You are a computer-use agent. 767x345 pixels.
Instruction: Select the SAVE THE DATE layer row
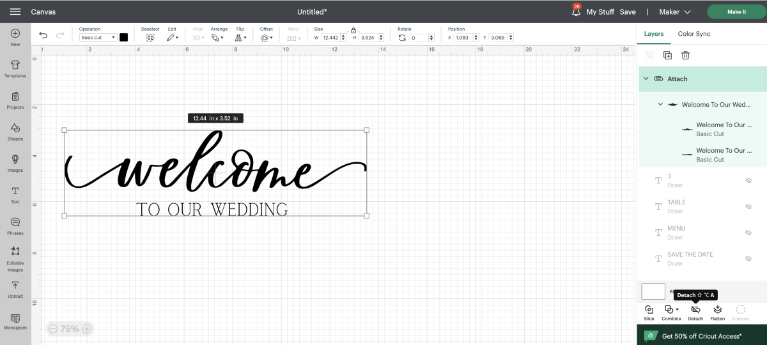click(703, 259)
